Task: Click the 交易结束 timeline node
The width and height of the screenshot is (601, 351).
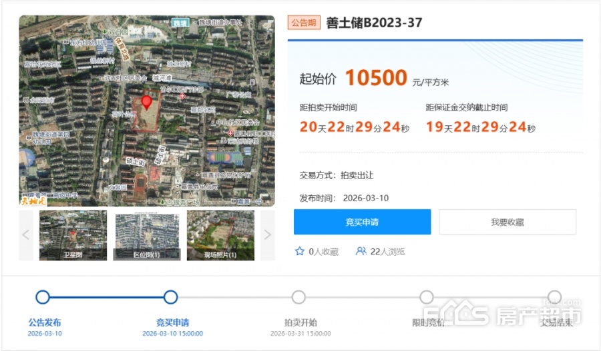Action: click(554, 297)
